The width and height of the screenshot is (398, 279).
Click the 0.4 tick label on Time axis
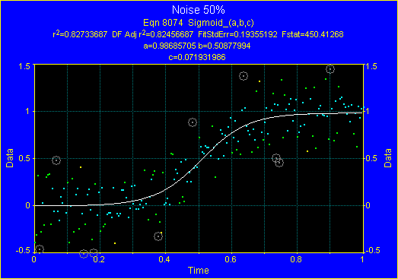(165, 259)
